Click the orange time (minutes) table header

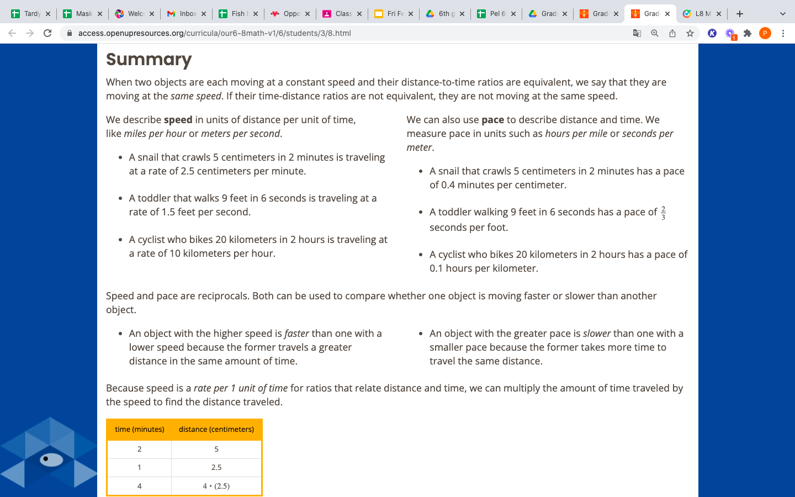click(139, 429)
